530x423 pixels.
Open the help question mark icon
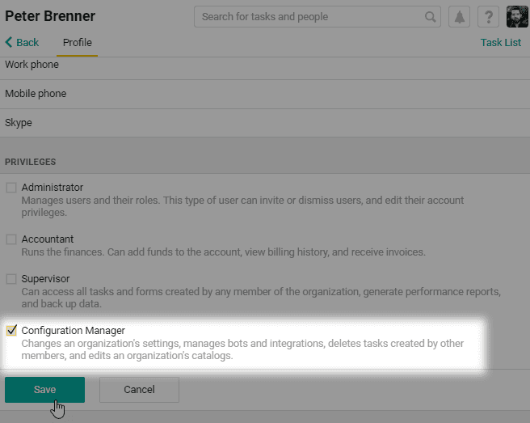pos(488,17)
